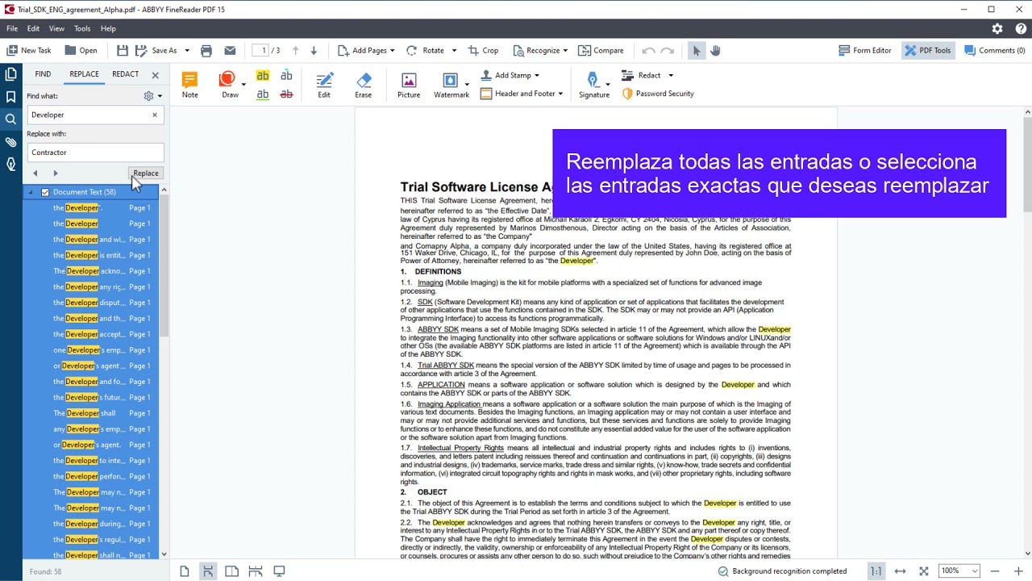Go to the next page arrow

[x=314, y=50]
